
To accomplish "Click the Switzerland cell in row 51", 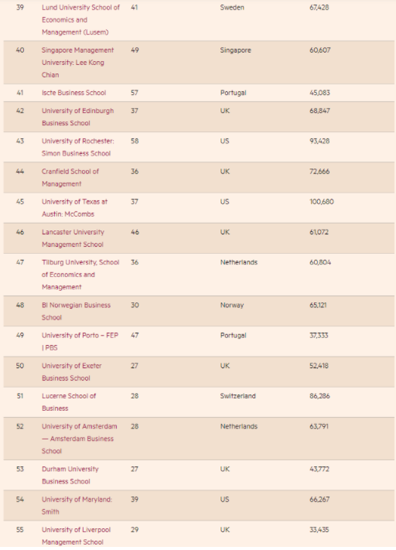I will pos(237,395).
